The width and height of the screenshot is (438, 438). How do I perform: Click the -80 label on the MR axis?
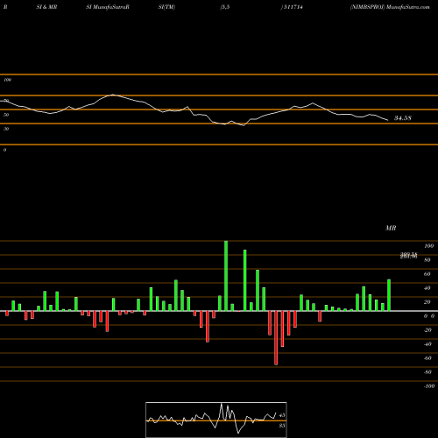click(x=427, y=372)
